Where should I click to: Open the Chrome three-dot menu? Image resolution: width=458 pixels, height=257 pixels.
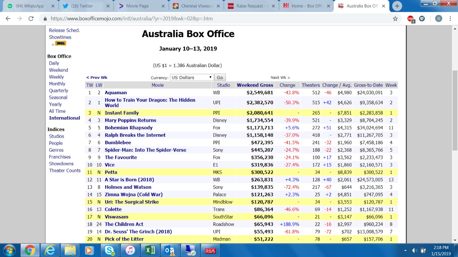pyautogui.click(x=450, y=19)
